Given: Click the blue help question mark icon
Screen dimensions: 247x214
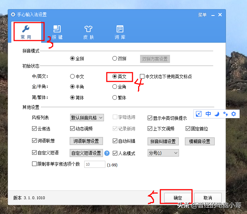Looking at the screenshot, I should pos(107,153).
